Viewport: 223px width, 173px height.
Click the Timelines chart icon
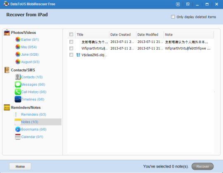coord(18,99)
